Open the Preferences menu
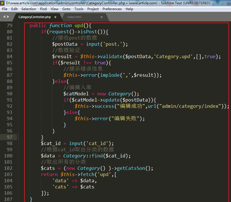The width and height of the screenshot is (231, 202). coord(112,9)
